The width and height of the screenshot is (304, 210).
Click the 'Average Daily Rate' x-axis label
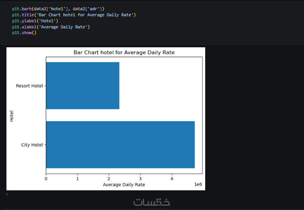124,185
